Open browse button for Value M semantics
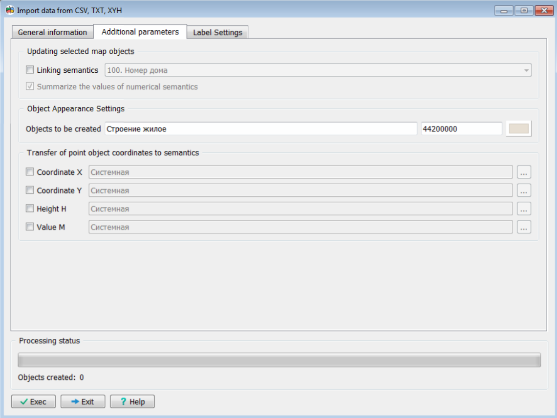Image resolution: width=557 pixels, height=418 pixels. click(x=524, y=227)
